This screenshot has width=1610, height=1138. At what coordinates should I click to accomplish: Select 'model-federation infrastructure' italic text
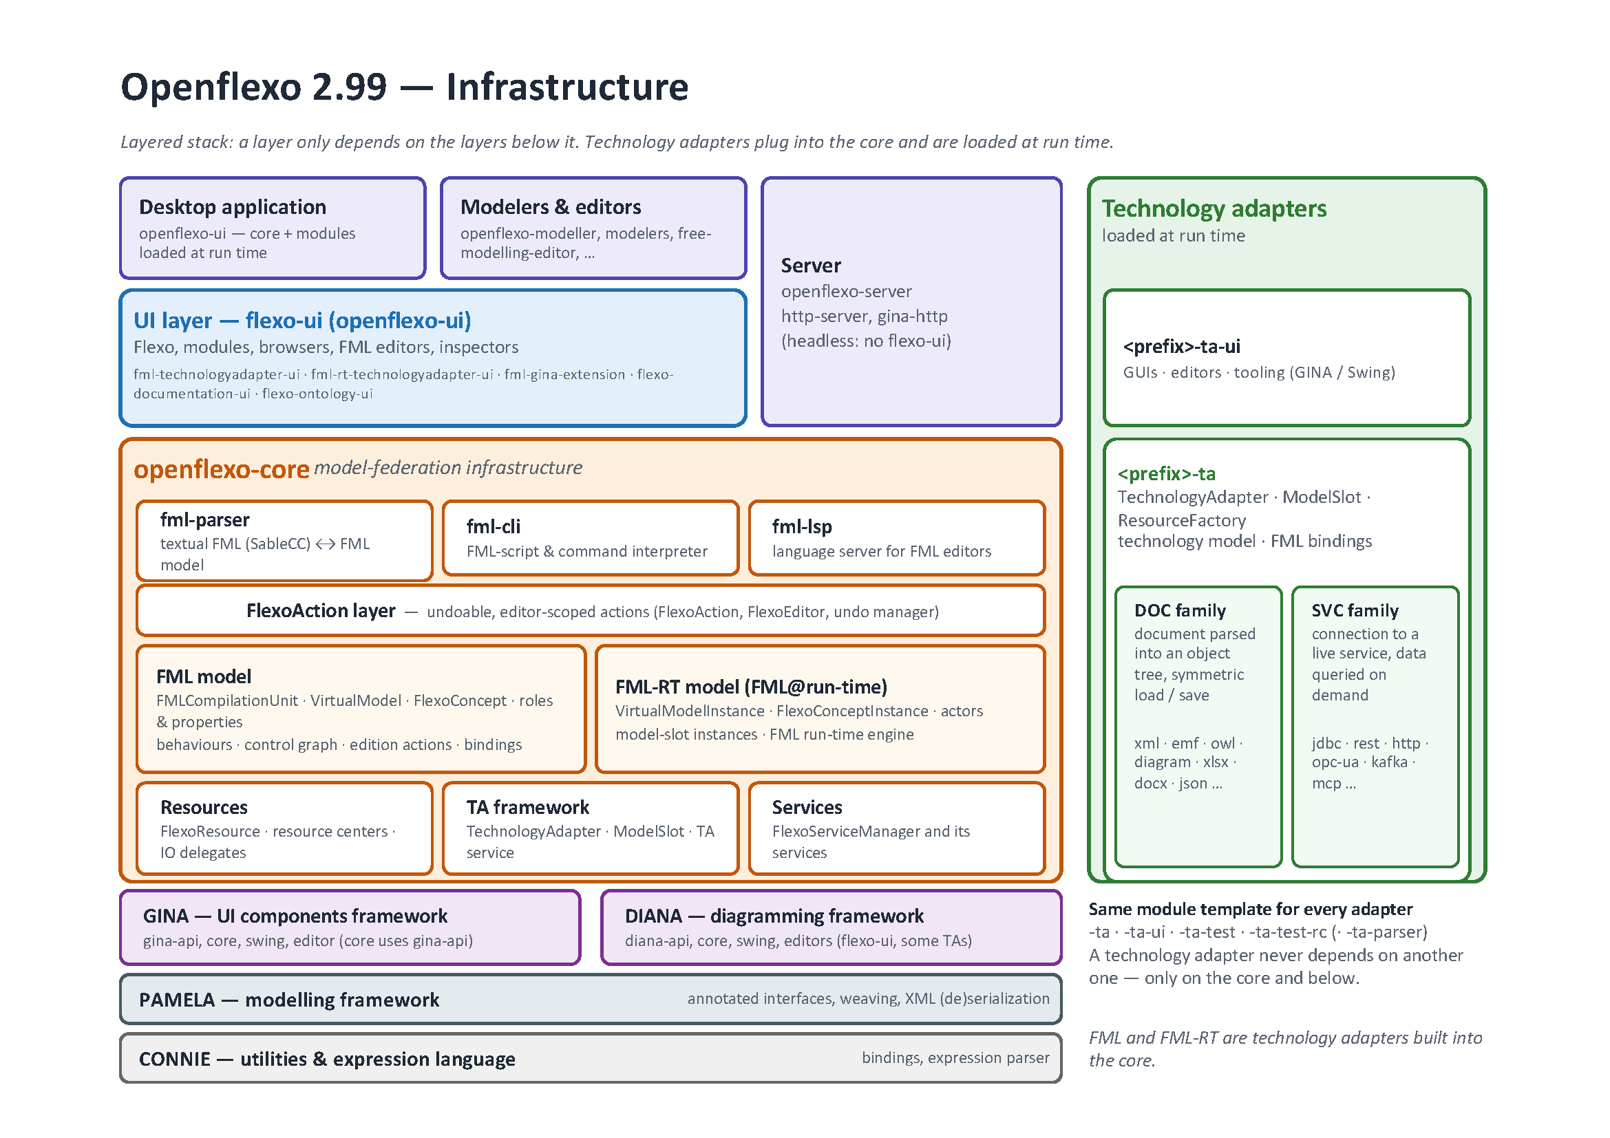tap(448, 468)
